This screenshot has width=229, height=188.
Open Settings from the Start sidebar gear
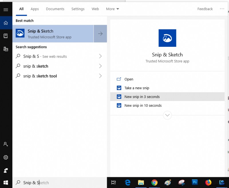tap(6, 157)
